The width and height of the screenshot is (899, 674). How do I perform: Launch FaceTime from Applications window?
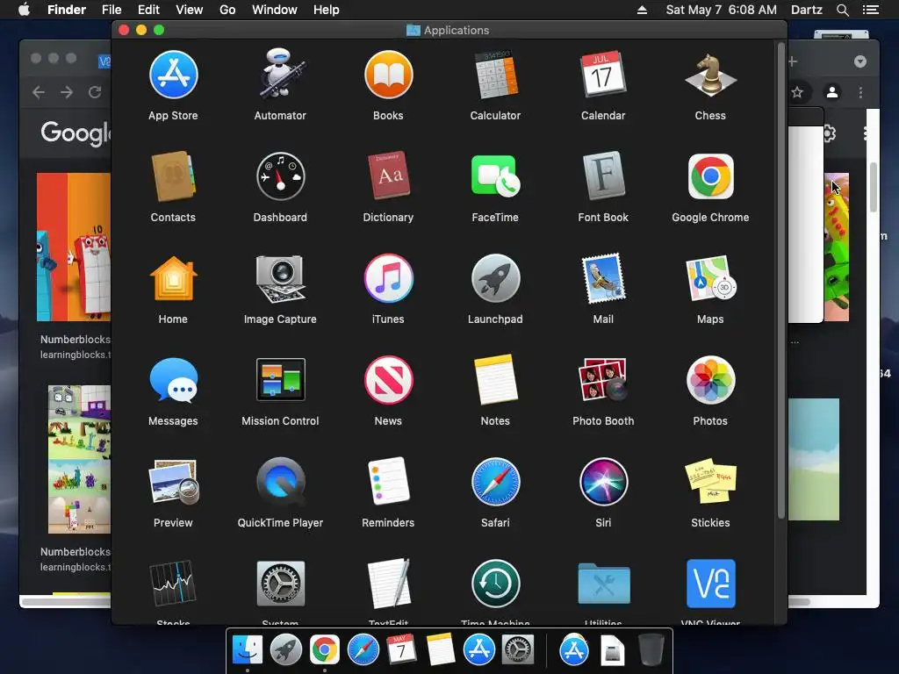(x=495, y=176)
